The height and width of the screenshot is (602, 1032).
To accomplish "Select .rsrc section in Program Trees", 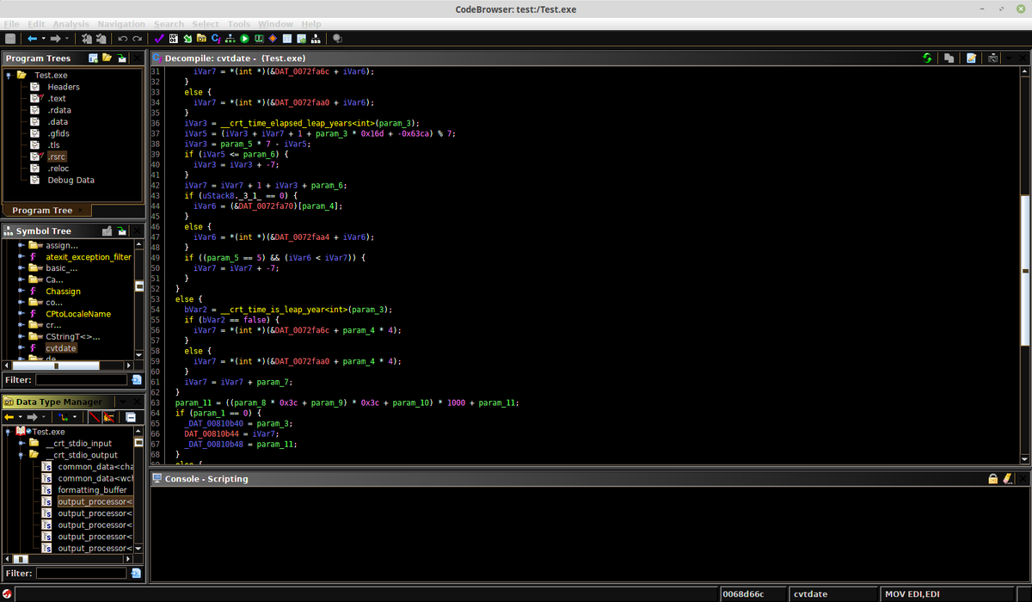I will point(57,157).
